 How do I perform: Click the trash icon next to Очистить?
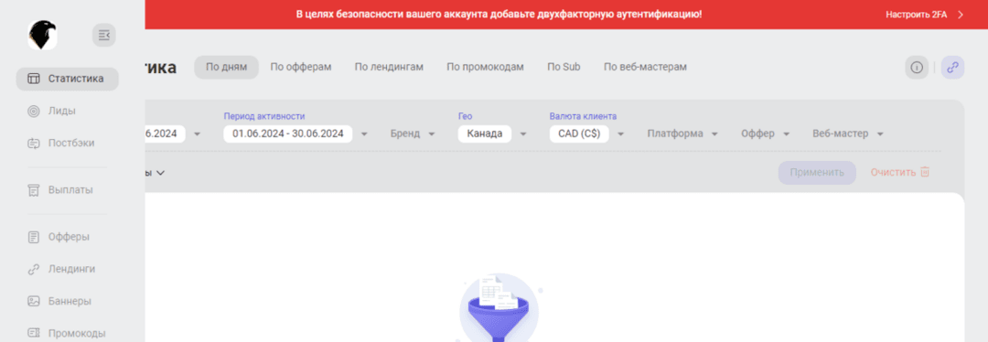(x=925, y=172)
